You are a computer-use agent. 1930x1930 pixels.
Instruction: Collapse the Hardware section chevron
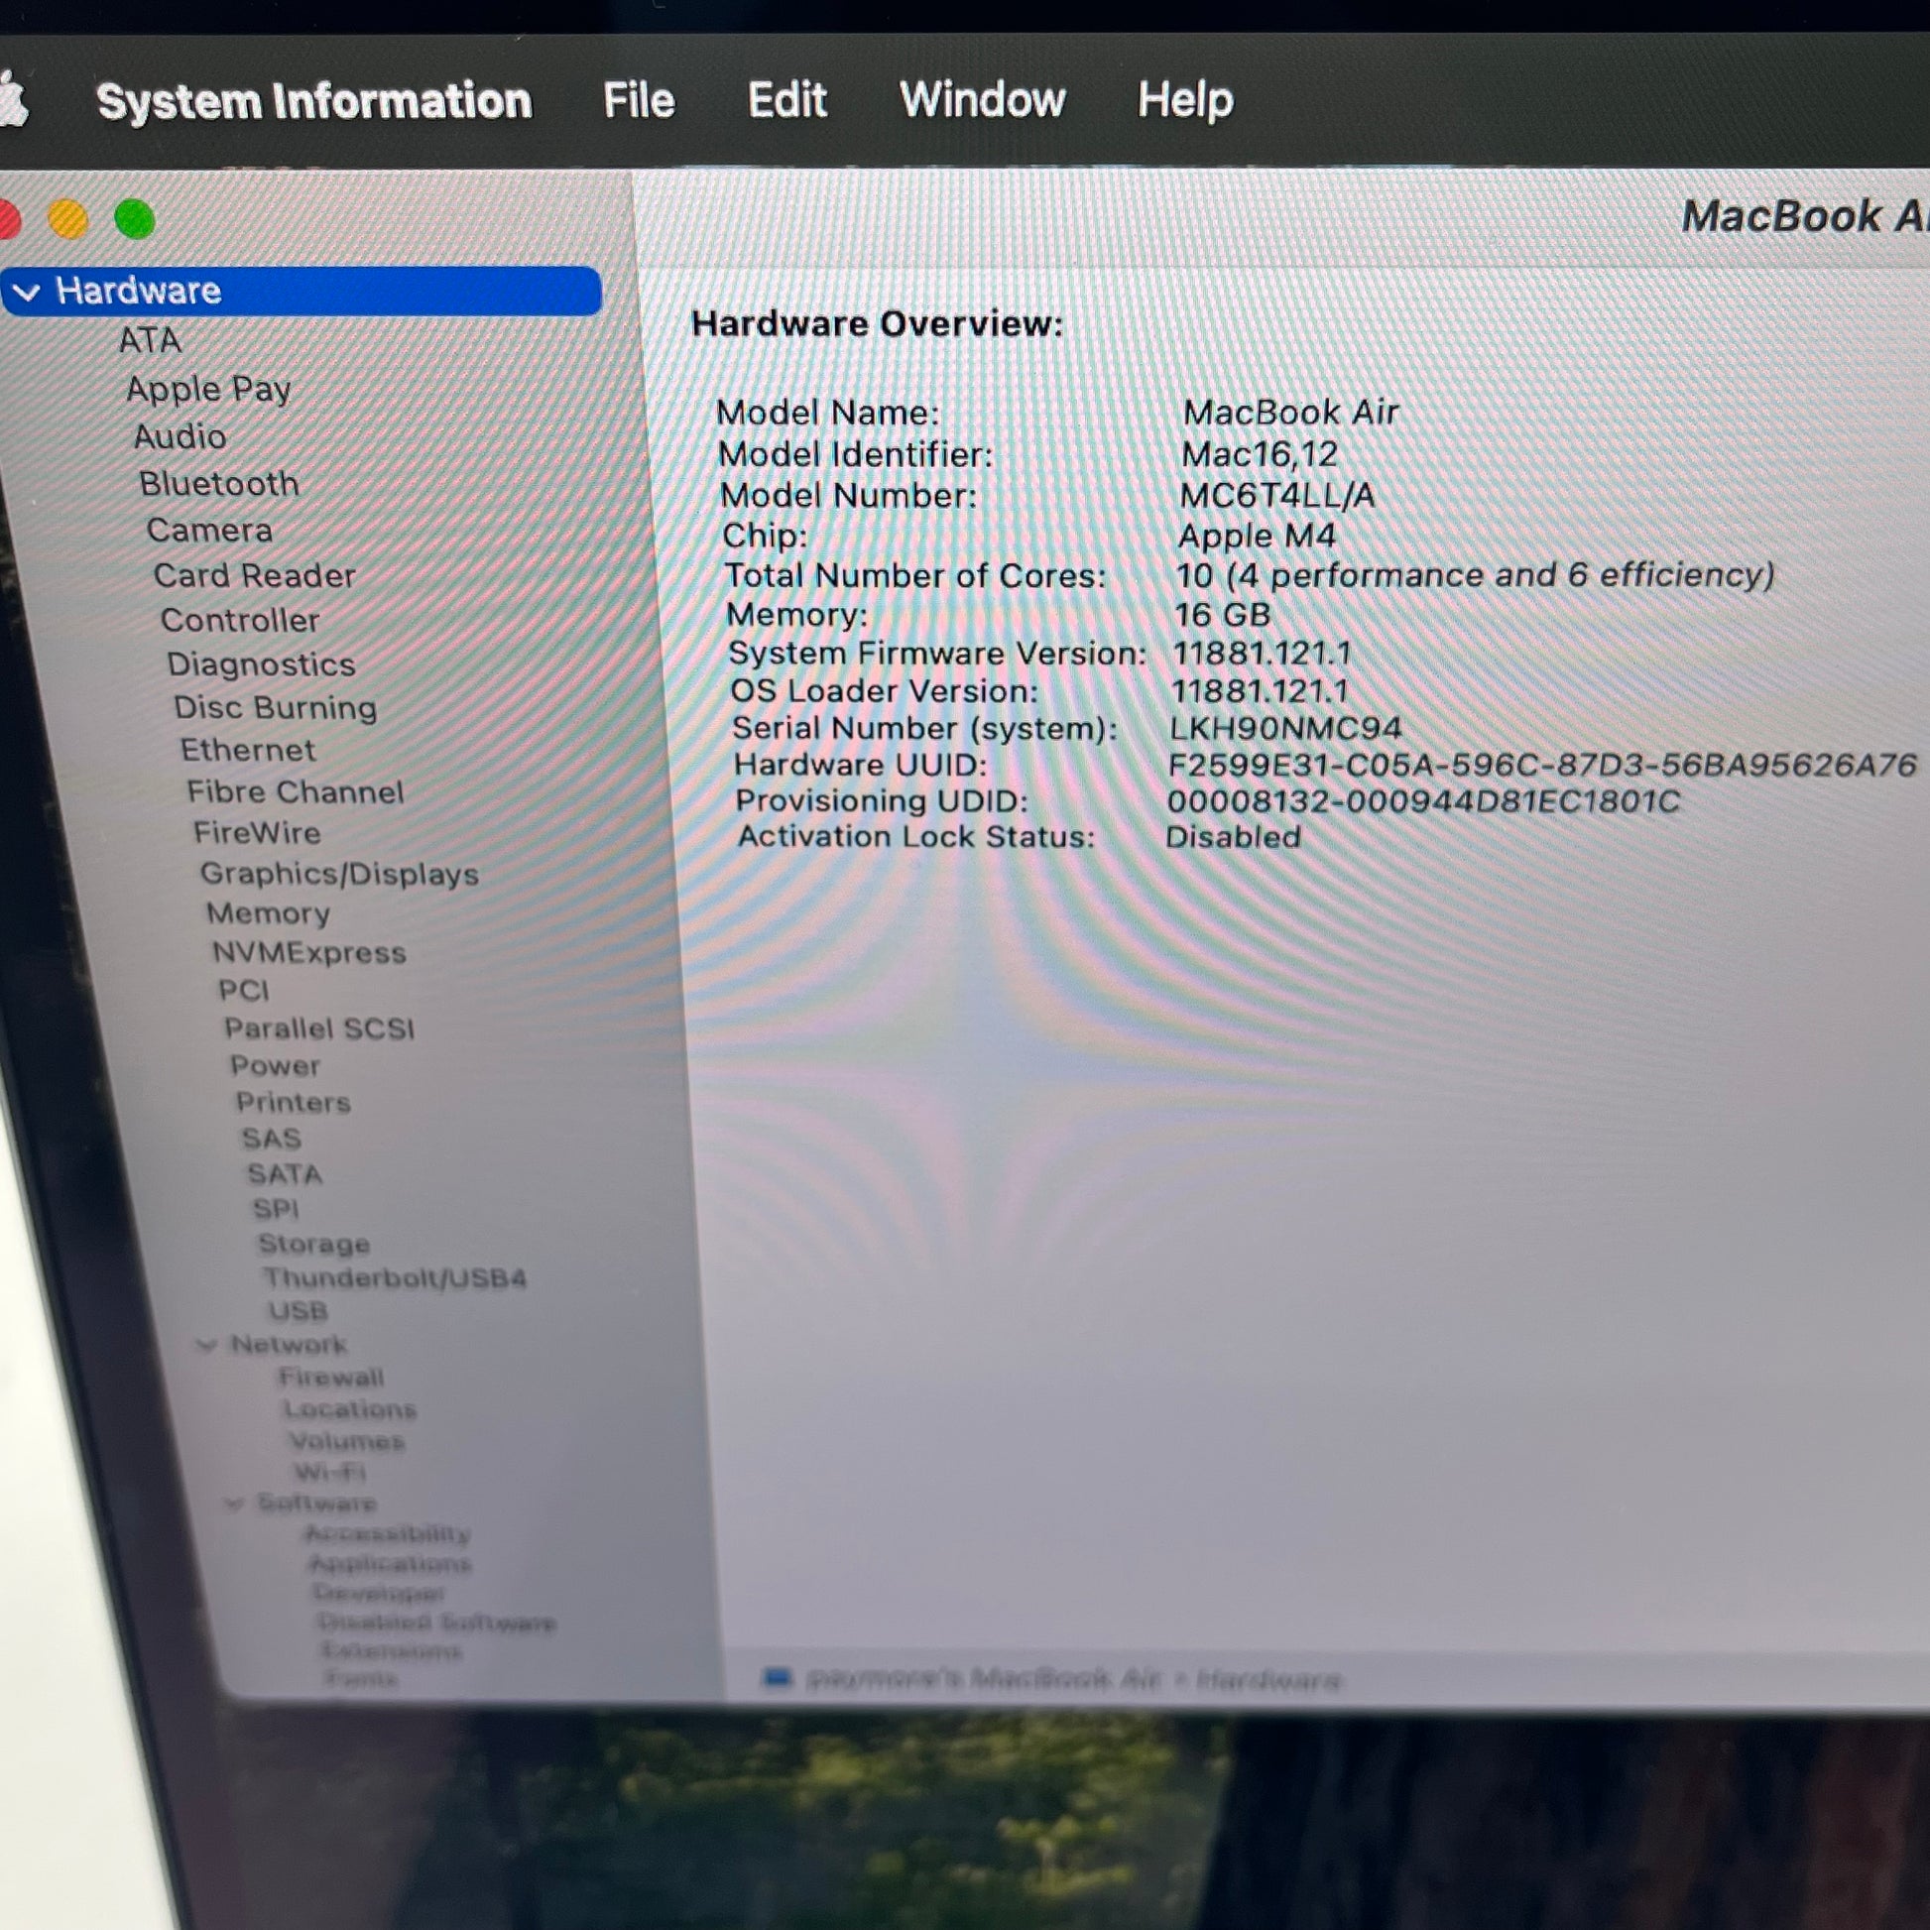coord(27,292)
